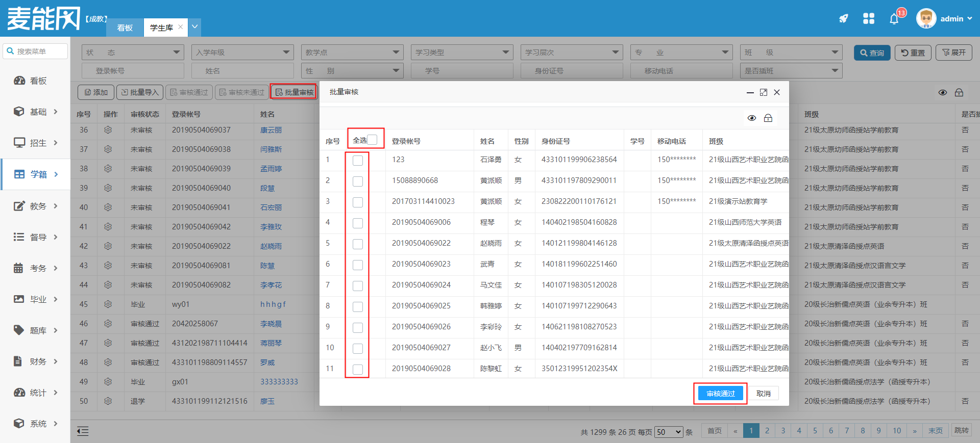Image resolution: width=980 pixels, height=443 pixels.
Task: Check the 全选 select-all checkbox
Action: [x=372, y=140]
